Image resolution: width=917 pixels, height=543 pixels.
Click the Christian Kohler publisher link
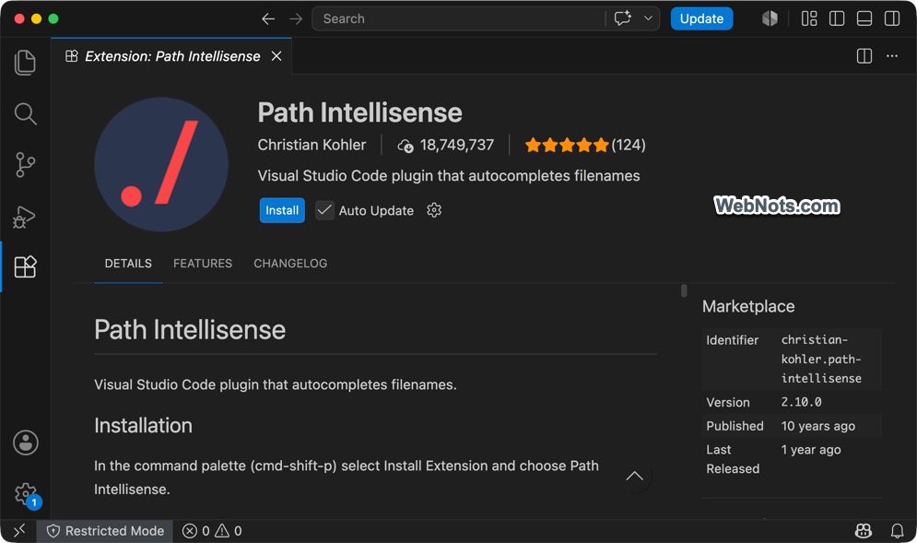(x=312, y=145)
